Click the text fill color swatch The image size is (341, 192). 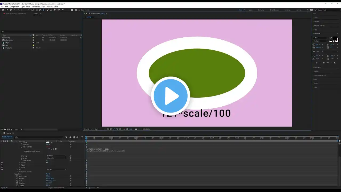[335, 38]
